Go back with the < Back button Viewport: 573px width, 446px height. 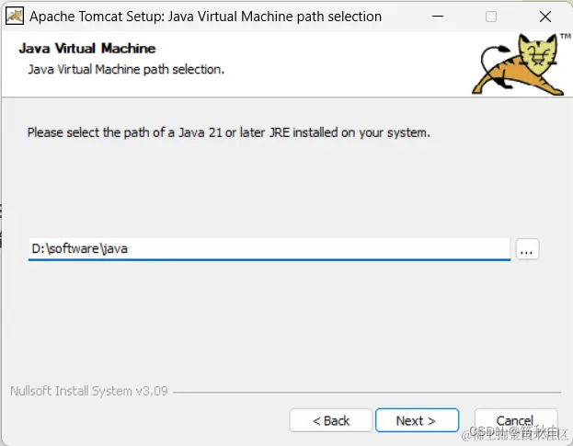coord(331,420)
